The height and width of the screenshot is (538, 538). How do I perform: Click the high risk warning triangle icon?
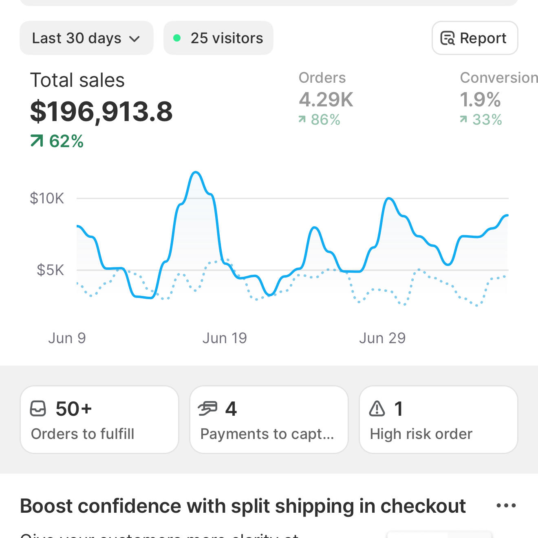378,409
